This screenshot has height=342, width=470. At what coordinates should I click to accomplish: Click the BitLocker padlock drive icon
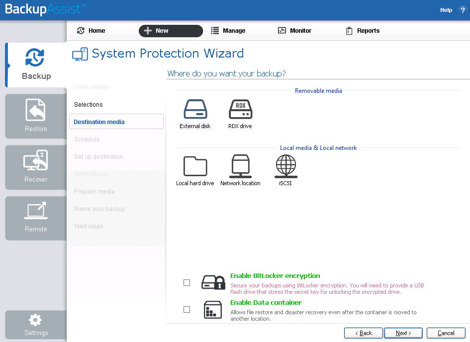tap(213, 282)
